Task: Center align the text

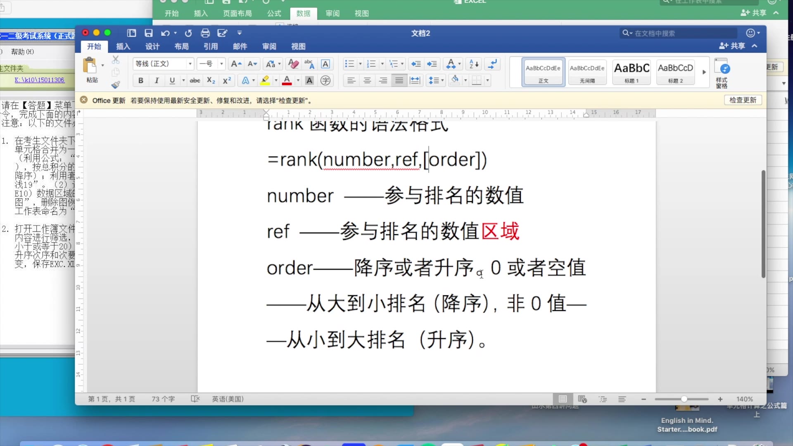Action: 367,81
